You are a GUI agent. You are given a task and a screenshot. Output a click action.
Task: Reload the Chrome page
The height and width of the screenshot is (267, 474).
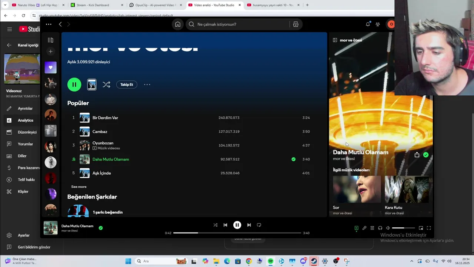coord(23,16)
